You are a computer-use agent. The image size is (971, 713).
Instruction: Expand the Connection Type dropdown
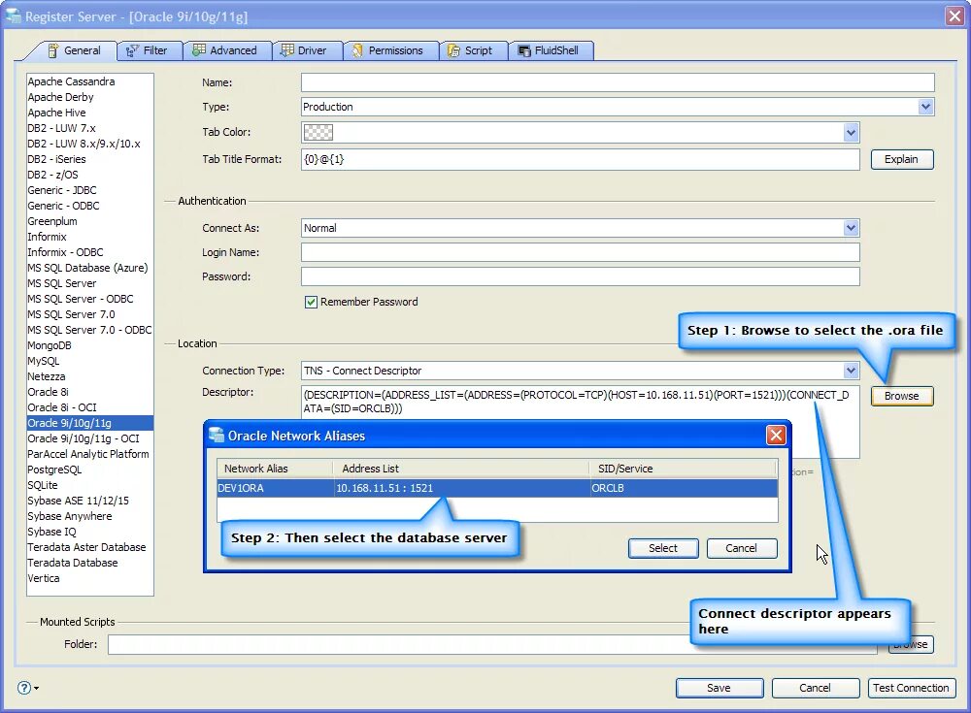click(x=851, y=371)
